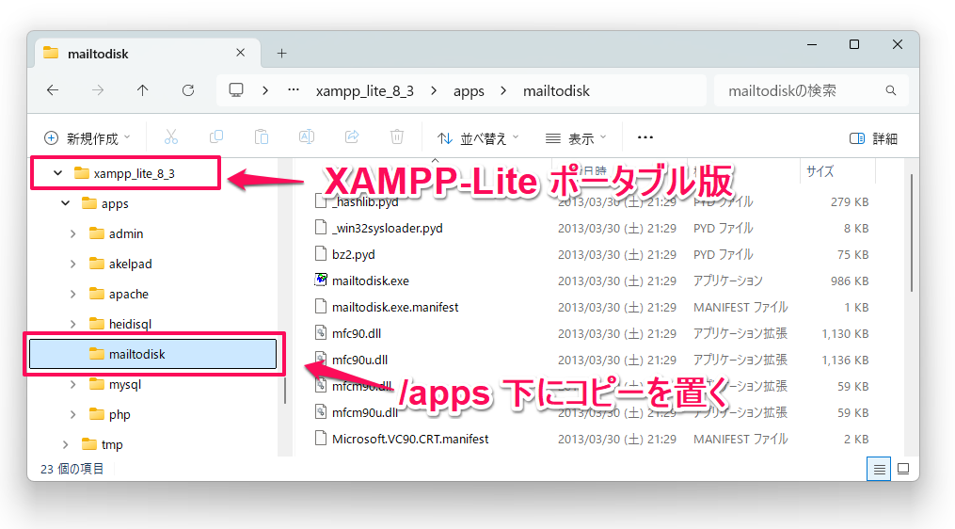Click the chevron after This PC icon
The height and width of the screenshot is (529, 955).
pos(265,90)
